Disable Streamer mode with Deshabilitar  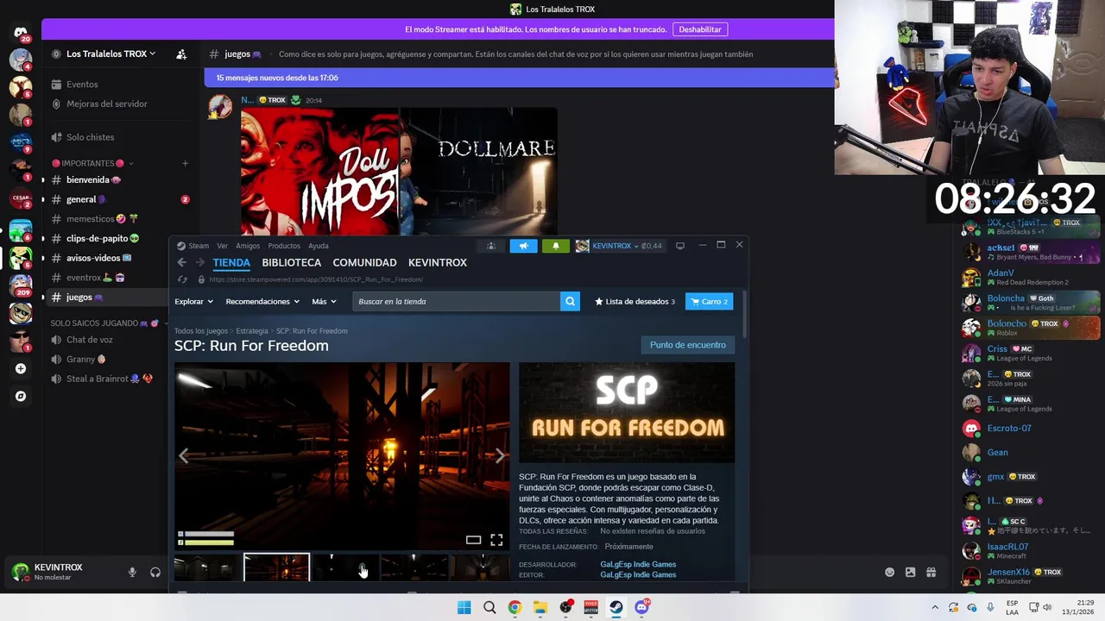coord(700,29)
